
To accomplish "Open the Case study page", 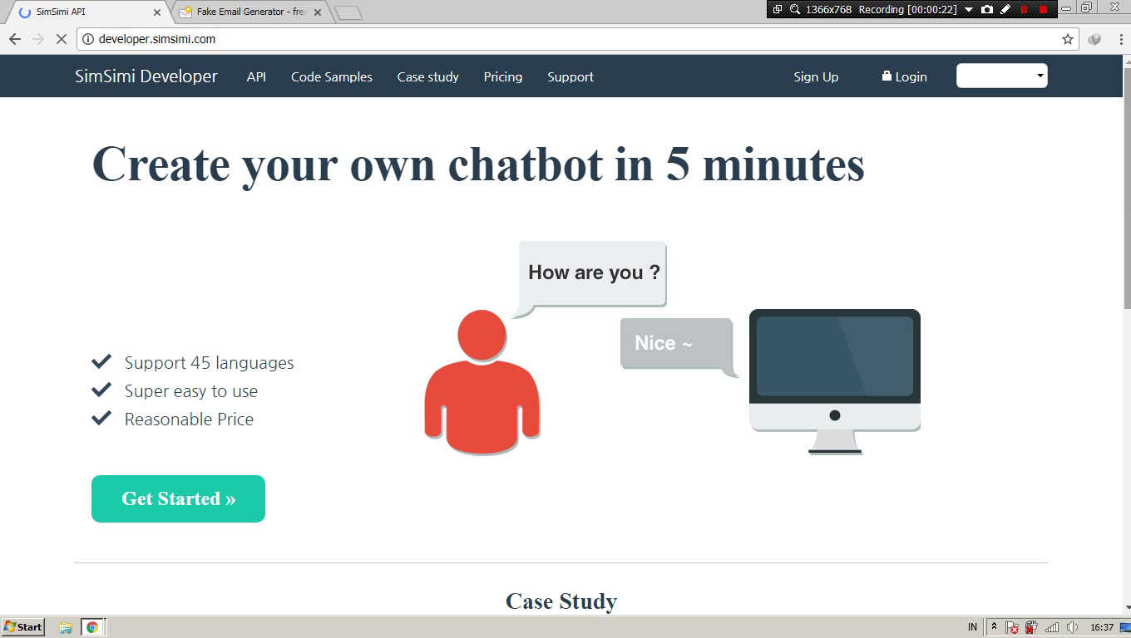I will pos(428,76).
